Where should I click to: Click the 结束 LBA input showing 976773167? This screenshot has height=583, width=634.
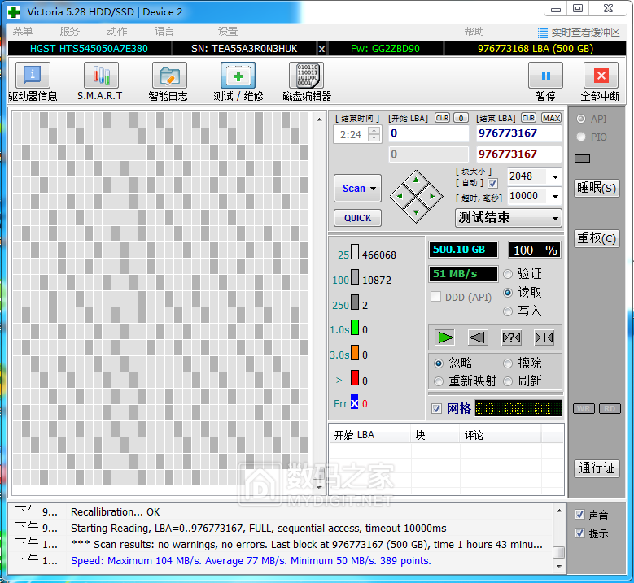(519, 133)
